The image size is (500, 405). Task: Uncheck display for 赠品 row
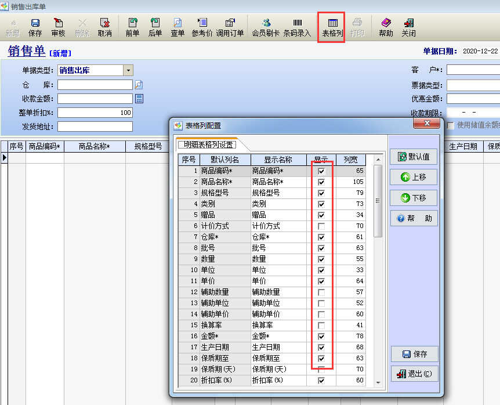click(x=321, y=215)
